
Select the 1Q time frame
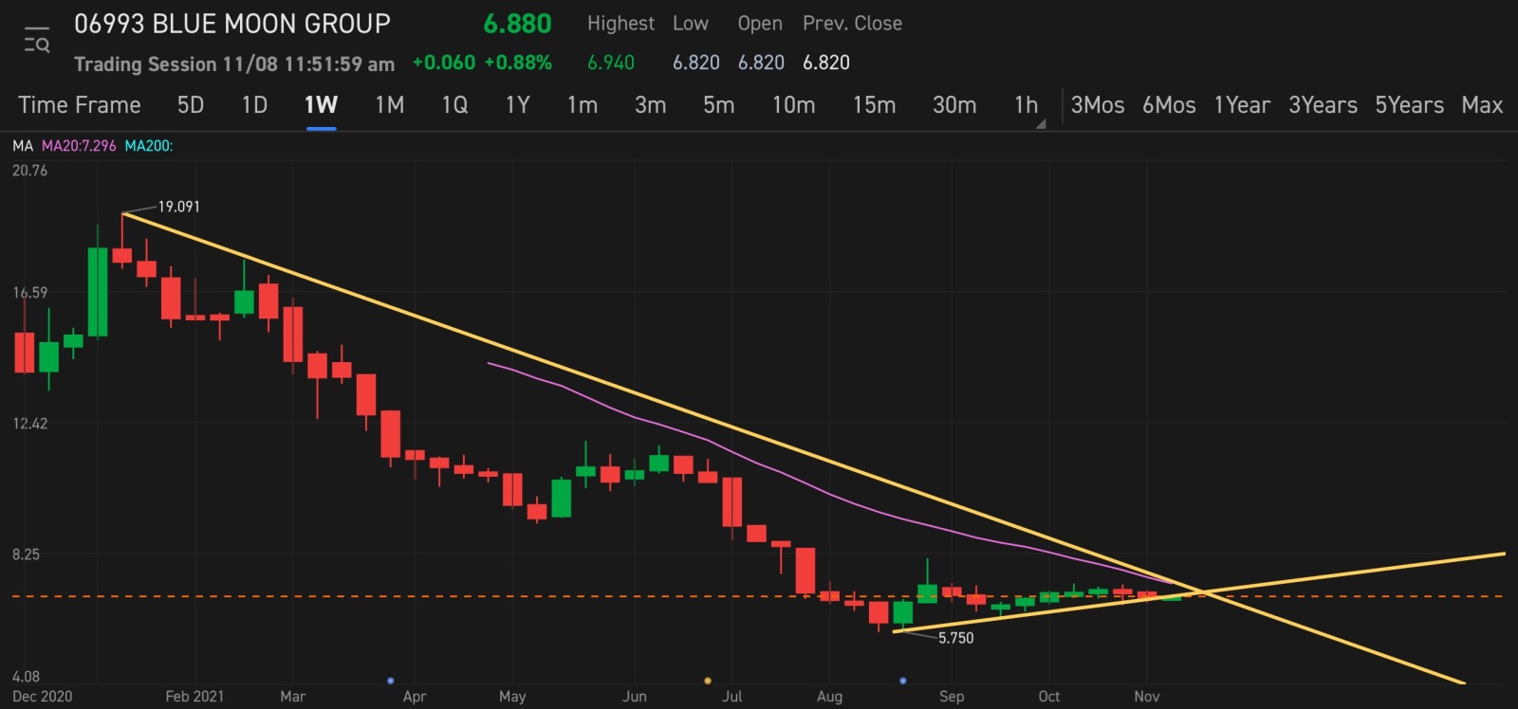point(454,105)
